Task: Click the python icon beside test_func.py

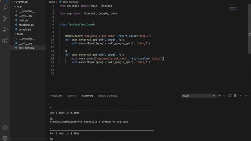Action: (16, 48)
